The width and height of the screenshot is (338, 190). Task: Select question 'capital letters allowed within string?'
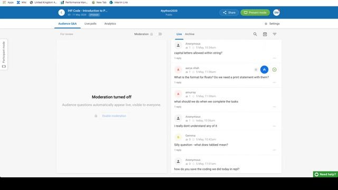(x=198, y=53)
